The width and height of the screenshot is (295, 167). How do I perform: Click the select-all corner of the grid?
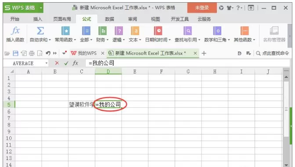click(x=12, y=72)
